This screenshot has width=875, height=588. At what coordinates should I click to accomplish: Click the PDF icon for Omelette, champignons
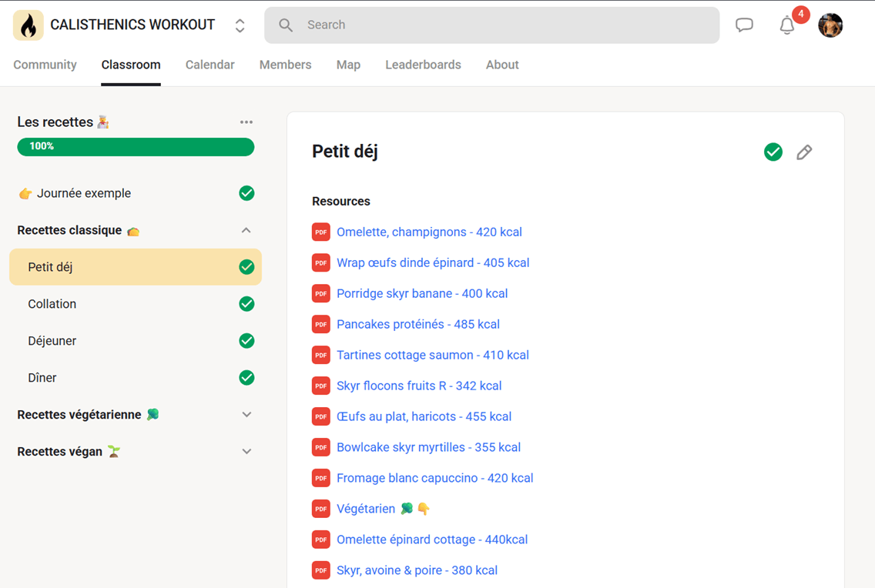click(321, 232)
